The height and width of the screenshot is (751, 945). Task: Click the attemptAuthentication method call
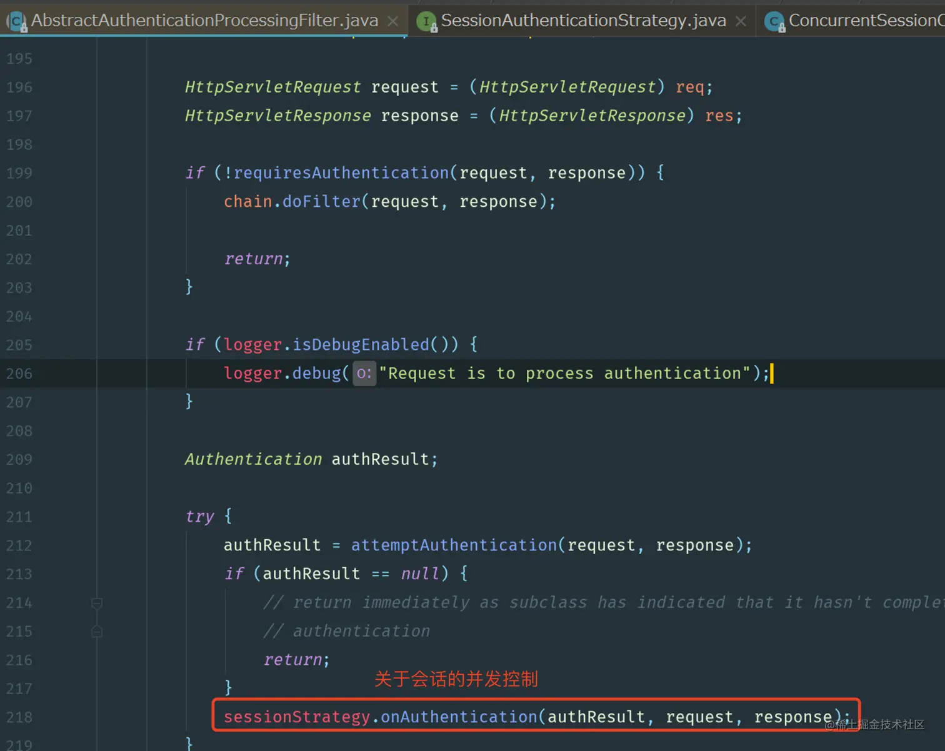tap(454, 545)
